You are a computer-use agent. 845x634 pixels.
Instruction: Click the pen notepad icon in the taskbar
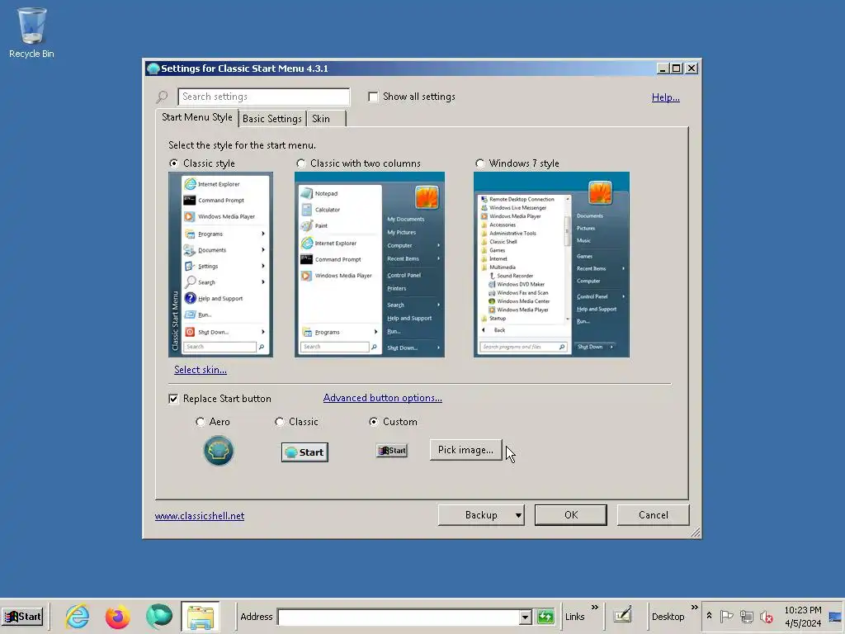click(x=622, y=614)
